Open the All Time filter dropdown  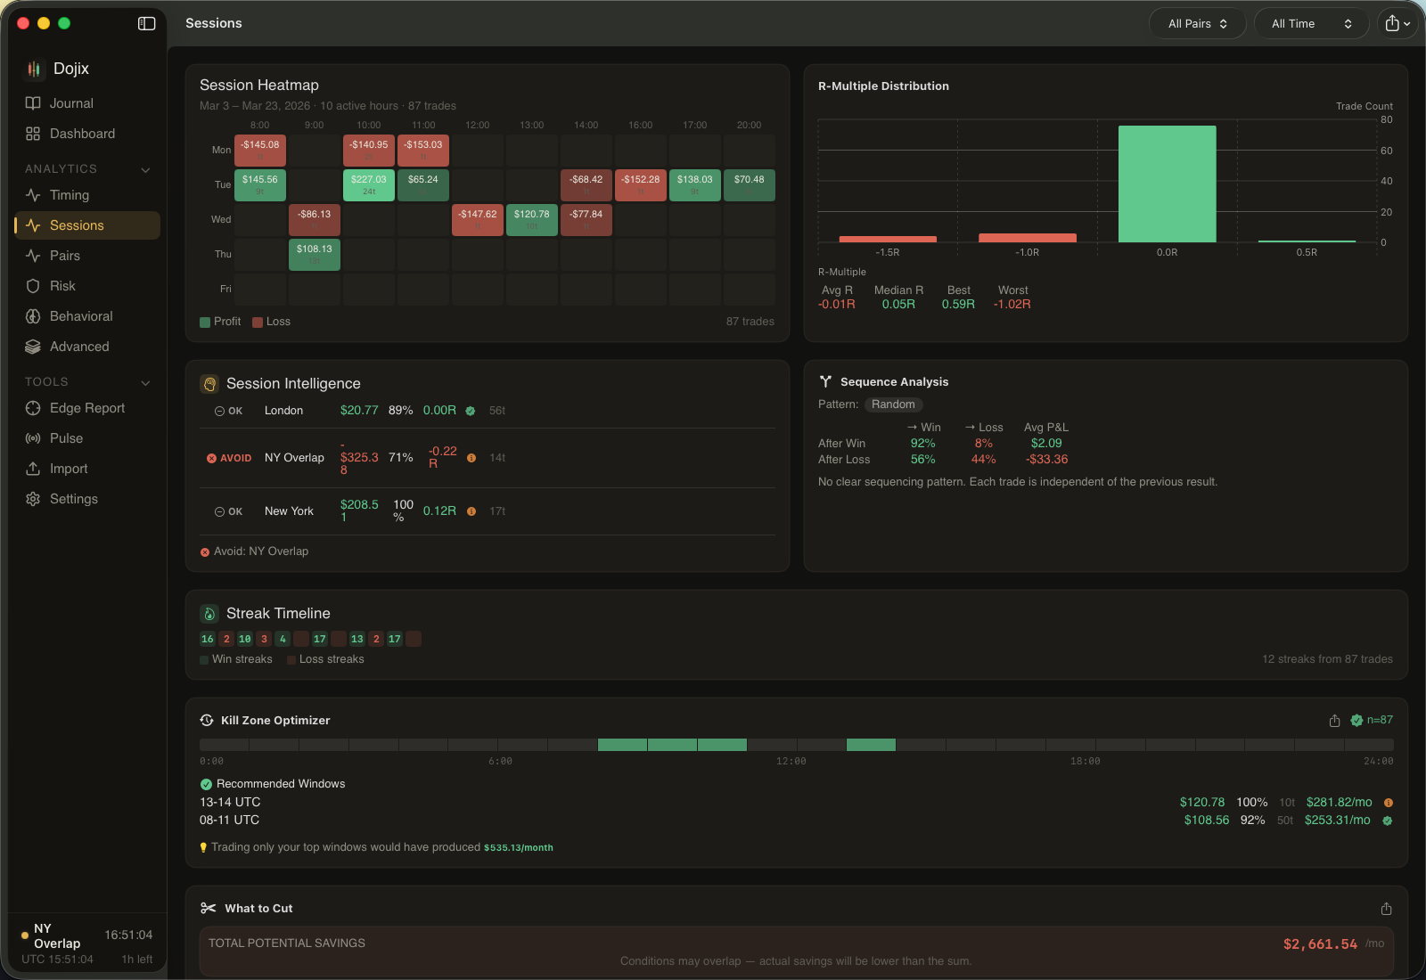tap(1310, 23)
